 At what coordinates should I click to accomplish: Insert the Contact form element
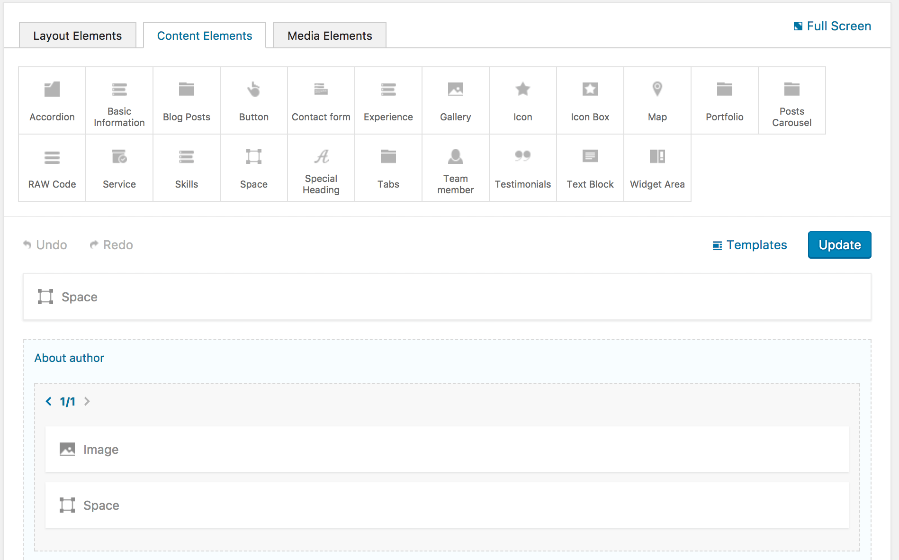click(321, 100)
